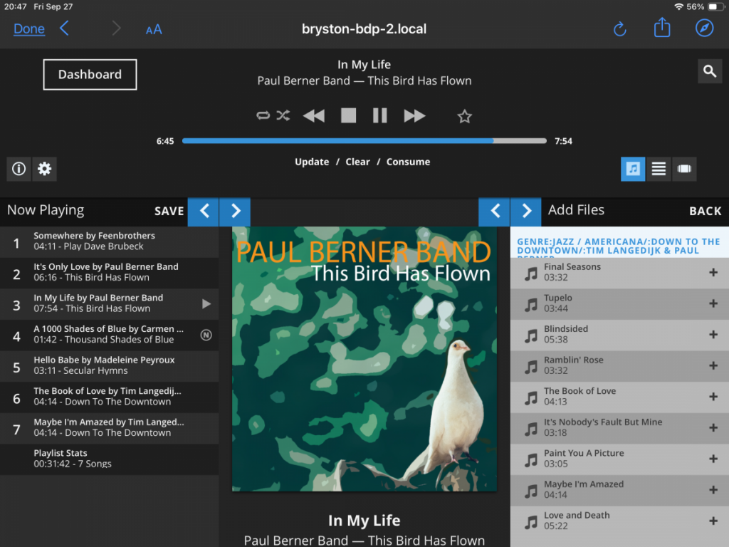Play Somewhere by Feenbrothers in playlist

point(109,242)
